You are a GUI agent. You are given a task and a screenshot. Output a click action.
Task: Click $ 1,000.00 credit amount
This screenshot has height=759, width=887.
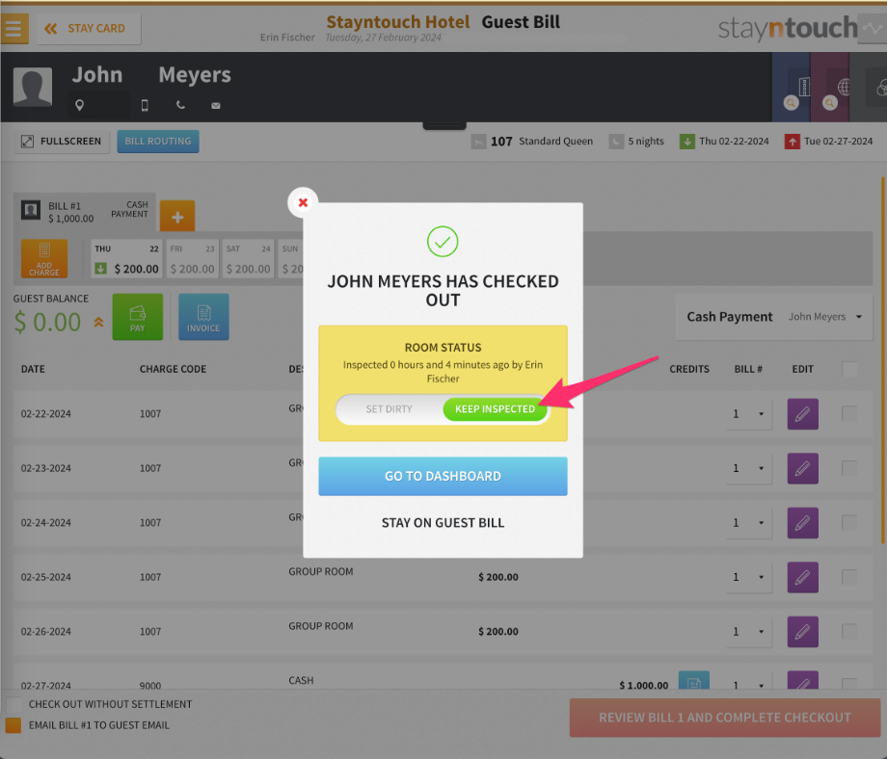(644, 685)
